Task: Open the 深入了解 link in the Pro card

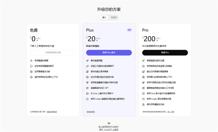Action: pos(171,112)
